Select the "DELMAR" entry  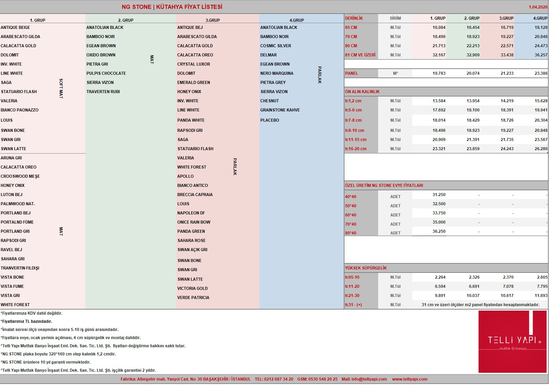coord(269,55)
